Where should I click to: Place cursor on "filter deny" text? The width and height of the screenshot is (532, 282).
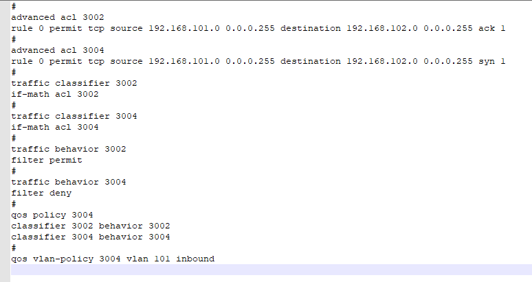tap(41, 193)
